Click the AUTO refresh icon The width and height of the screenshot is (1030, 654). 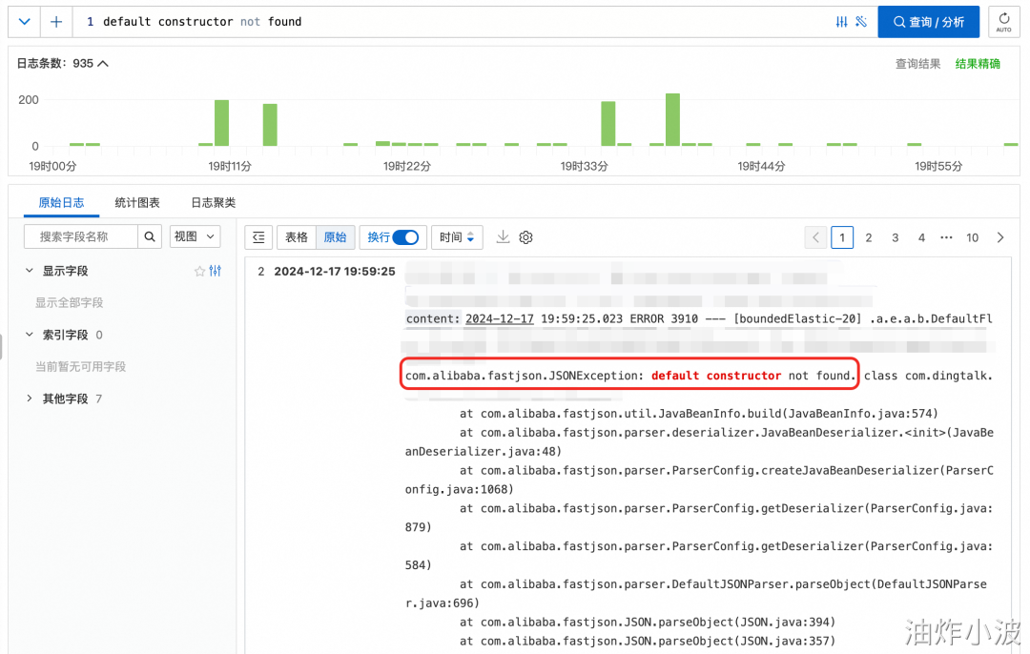click(x=1003, y=22)
